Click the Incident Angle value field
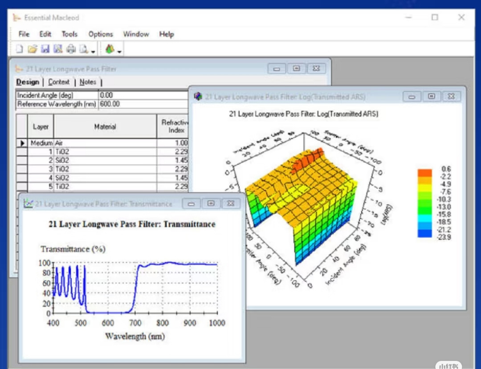 point(143,95)
